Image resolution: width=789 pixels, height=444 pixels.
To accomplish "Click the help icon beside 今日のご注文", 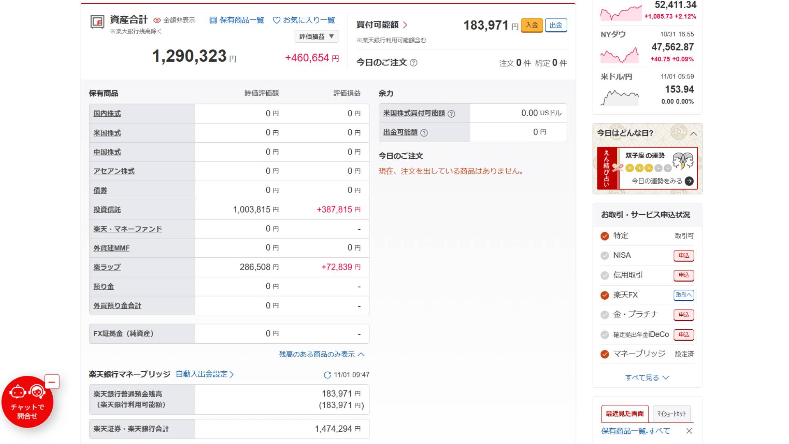I will [x=414, y=62].
